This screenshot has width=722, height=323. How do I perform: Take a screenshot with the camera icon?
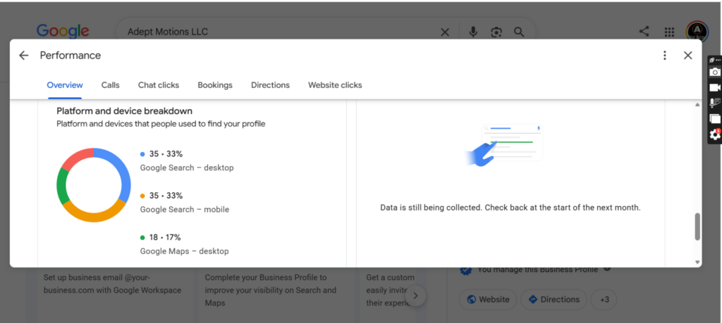pos(715,72)
